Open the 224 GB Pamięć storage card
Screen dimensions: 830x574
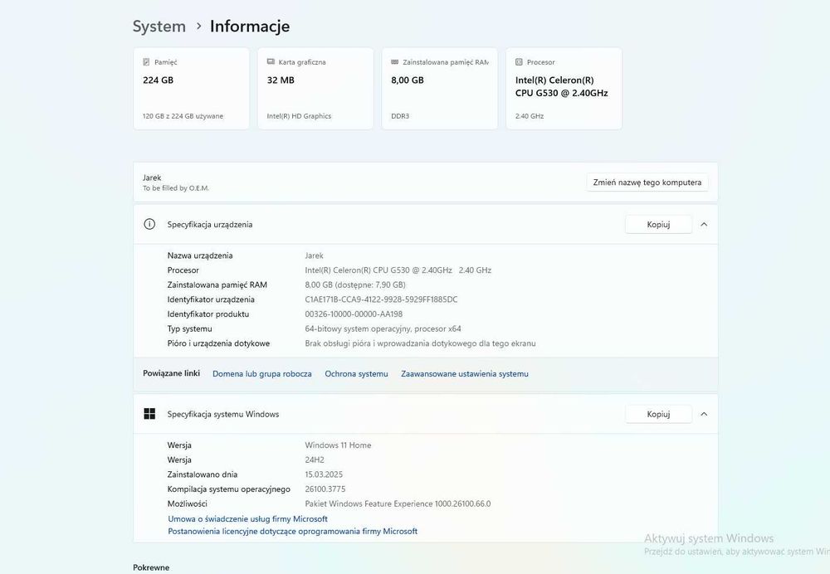[191, 89]
